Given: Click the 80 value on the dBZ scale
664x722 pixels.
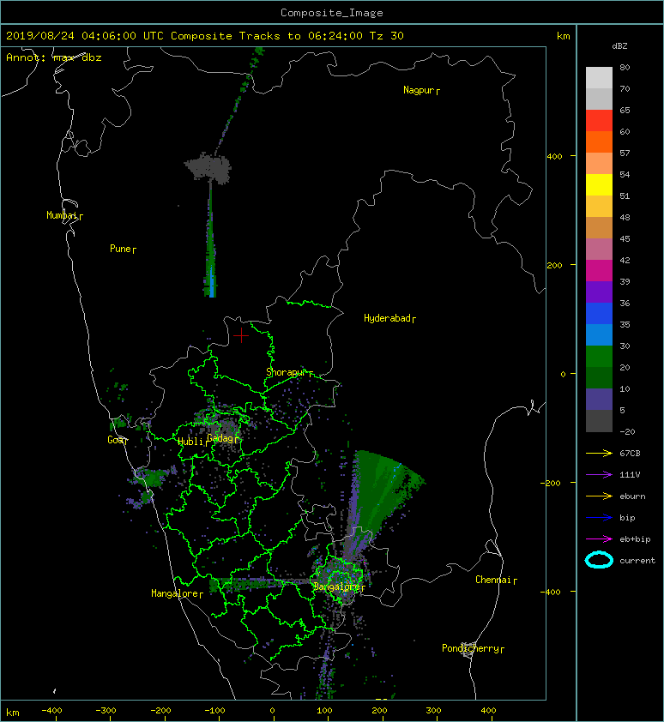Looking at the screenshot, I should point(625,67).
